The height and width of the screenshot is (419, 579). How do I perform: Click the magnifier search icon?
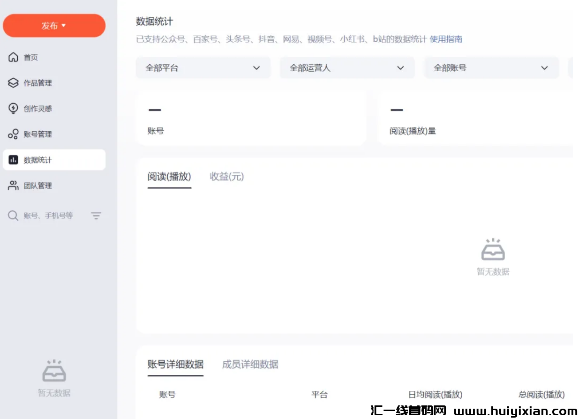coord(12,216)
